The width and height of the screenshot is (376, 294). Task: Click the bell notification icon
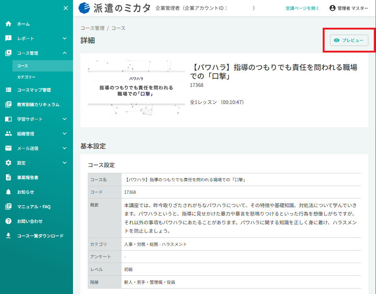(x=8, y=192)
